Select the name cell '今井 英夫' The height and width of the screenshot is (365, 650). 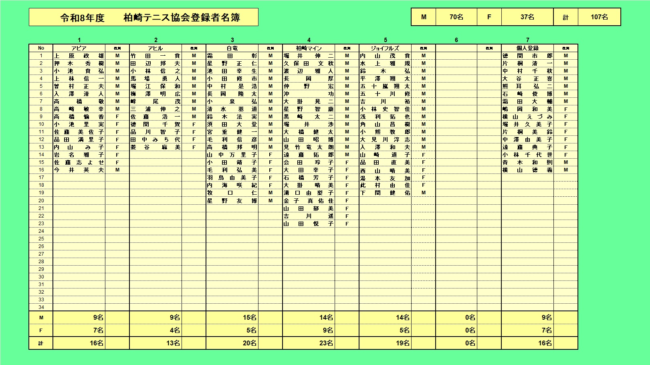pos(79,170)
